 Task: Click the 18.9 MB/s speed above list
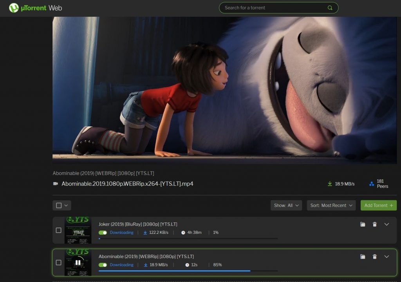pos(345,184)
